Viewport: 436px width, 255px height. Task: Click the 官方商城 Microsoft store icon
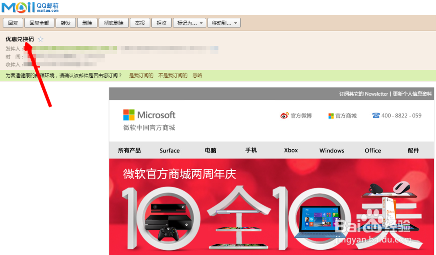pyautogui.click(x=331, y=116)
